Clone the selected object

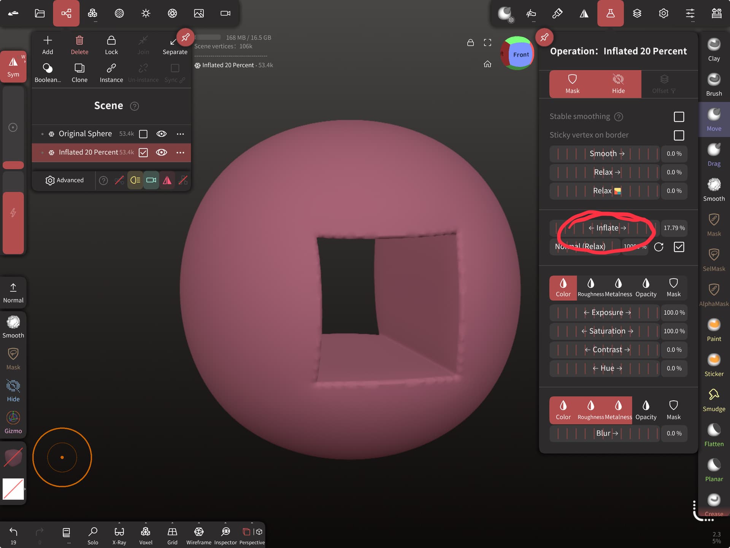pyautogui.click(x=79, y=73)
